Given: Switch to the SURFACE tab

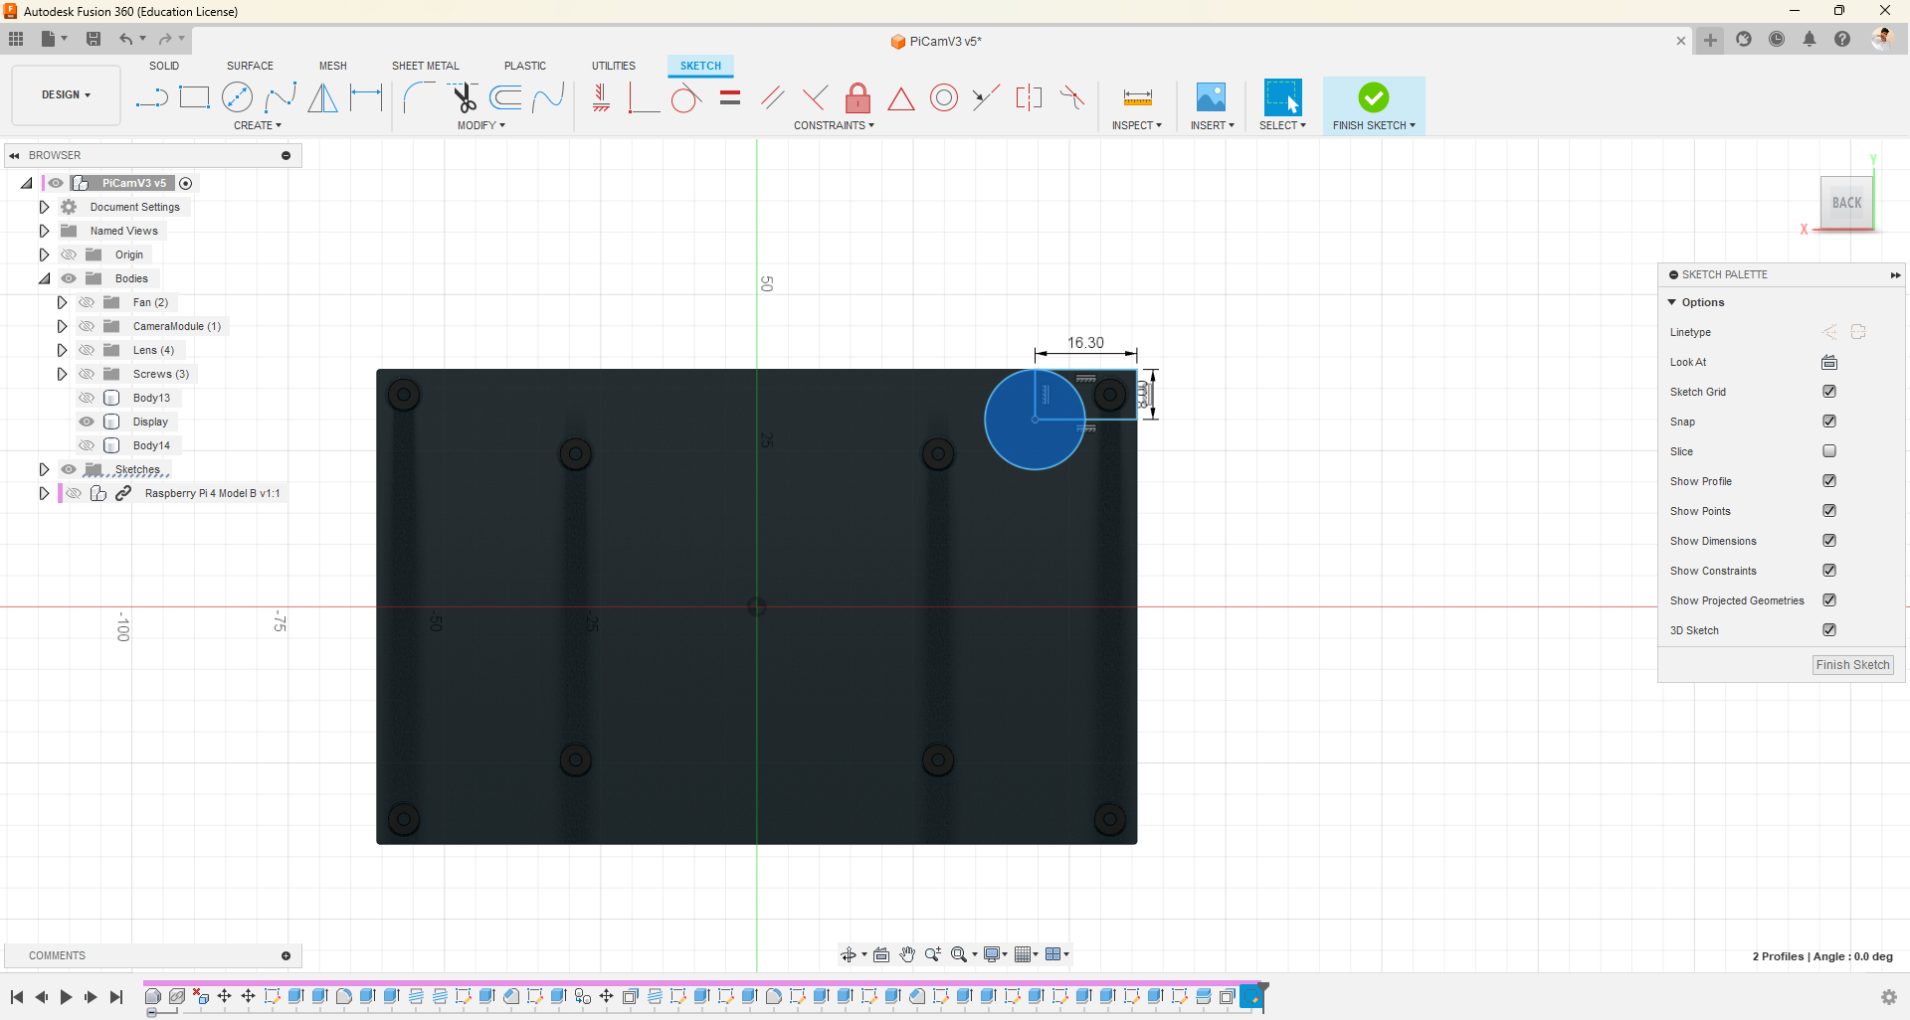Looking at the screenshot, I should tap(250, 66).
